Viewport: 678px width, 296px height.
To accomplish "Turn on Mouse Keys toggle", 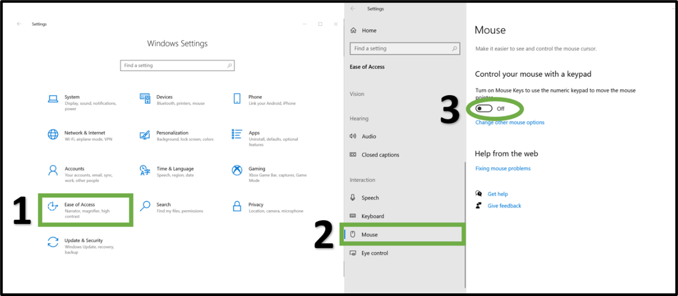I will coord(484,108).
